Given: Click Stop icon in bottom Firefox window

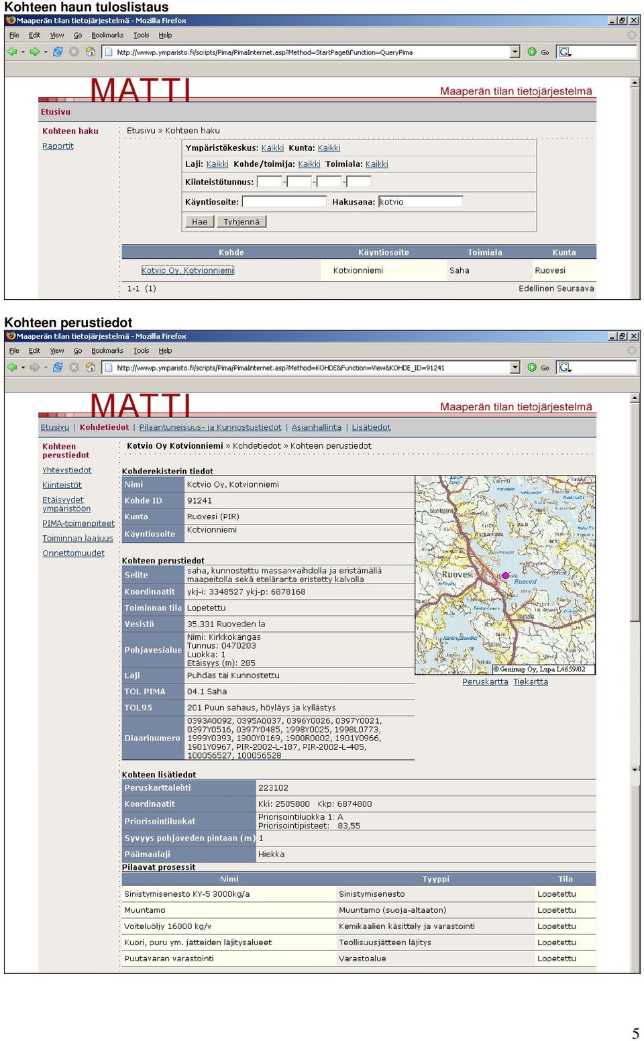Looking at the screenshot, I should [x=74, y=367].
